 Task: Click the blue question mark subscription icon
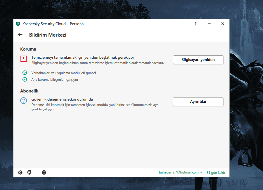24,101
